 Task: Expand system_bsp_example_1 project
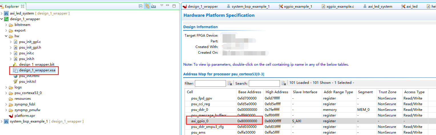click(x=2, y=121)
